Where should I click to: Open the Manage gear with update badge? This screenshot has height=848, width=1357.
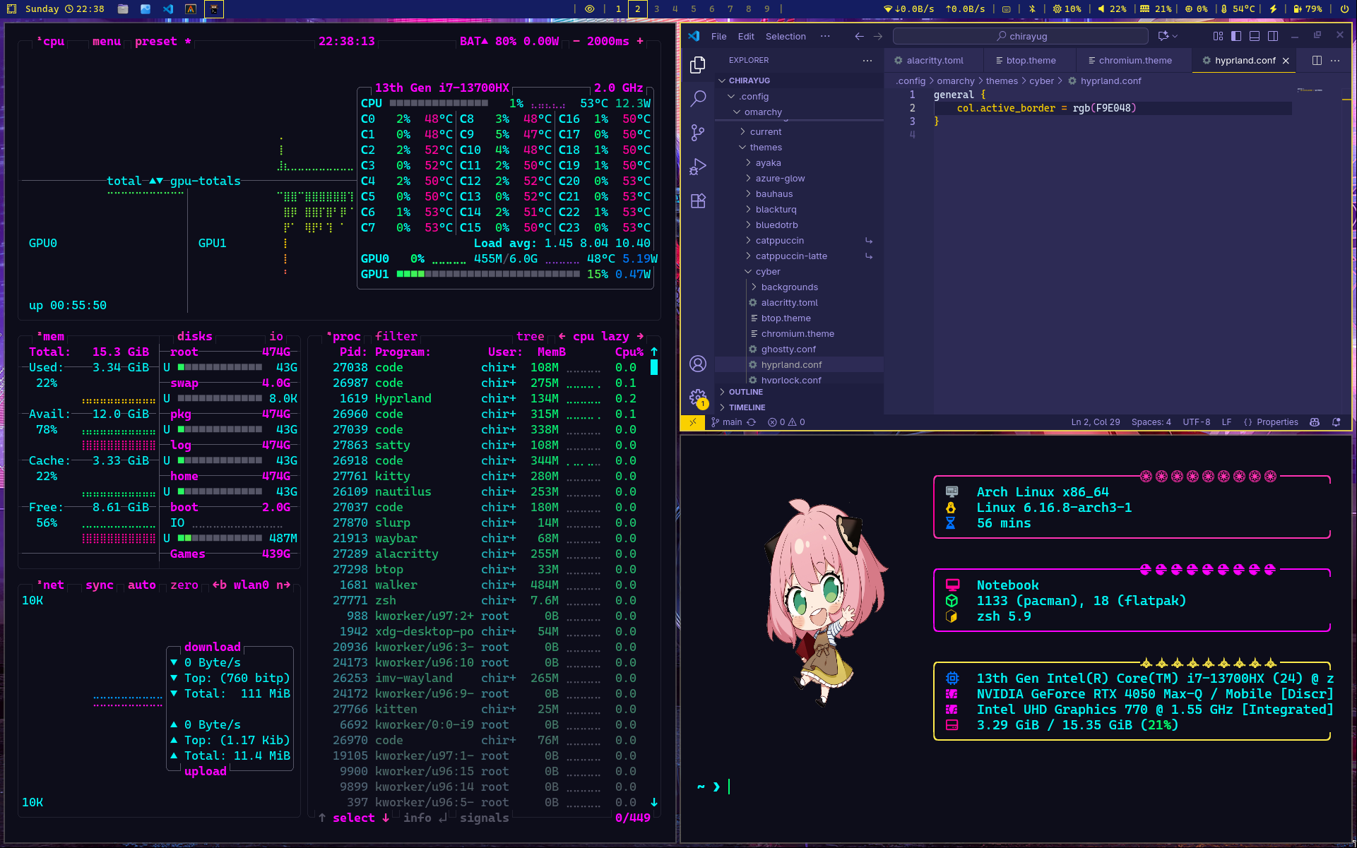point(698,398)
